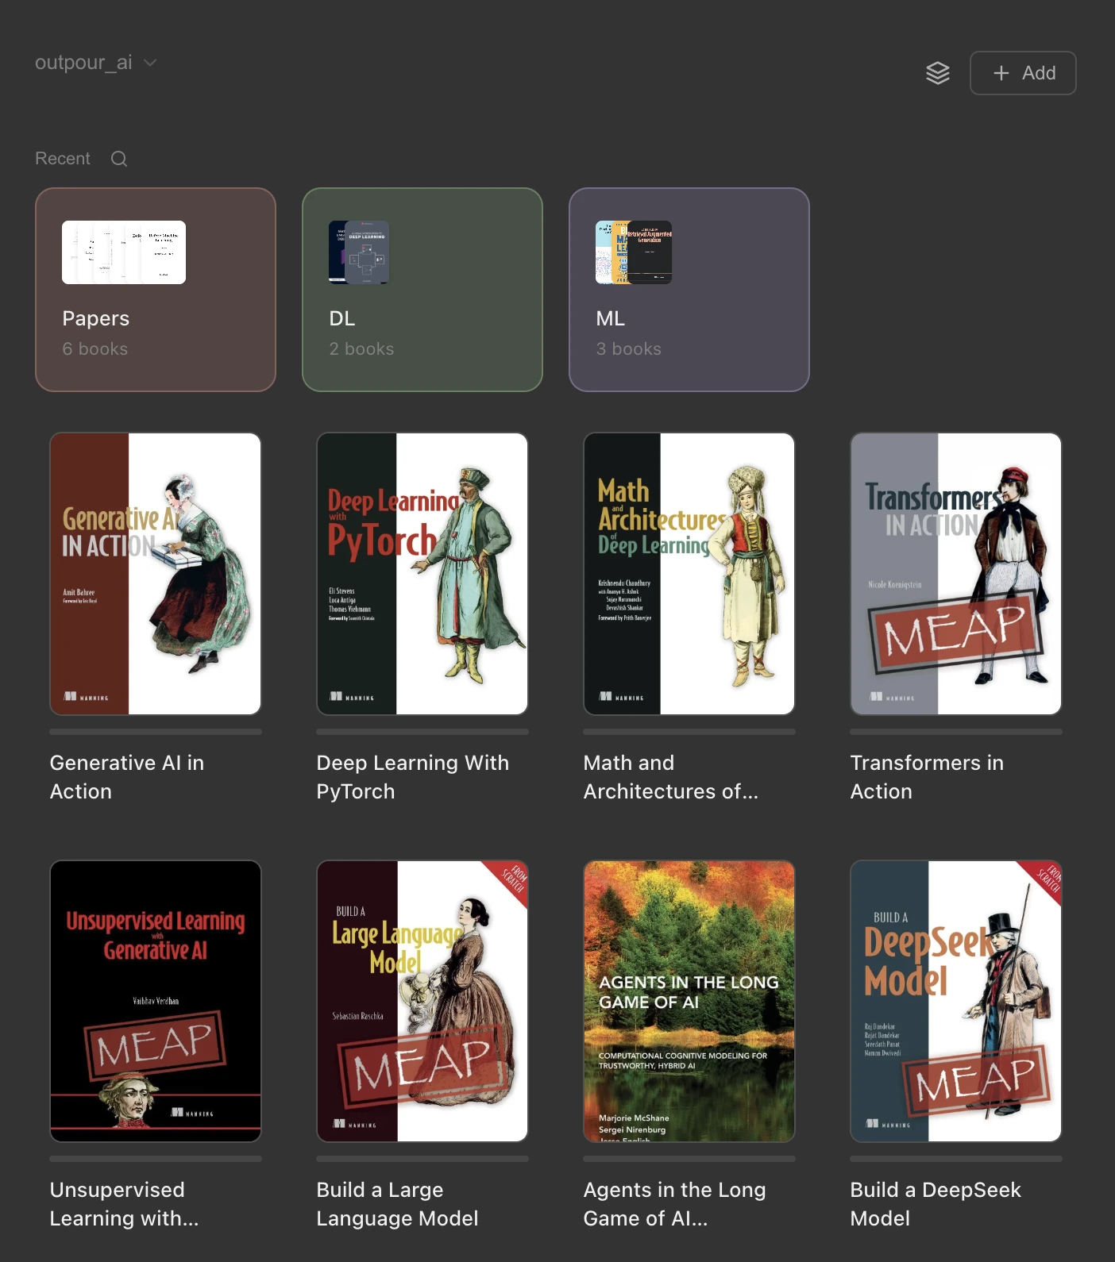The image size is (1115, 1262).
Task: Open Build a DeepSeek Model cover
Action: 956,1001
